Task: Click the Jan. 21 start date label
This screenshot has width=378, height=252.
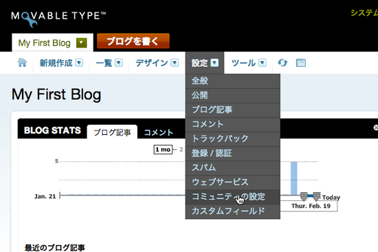Action: coord(45,196)
